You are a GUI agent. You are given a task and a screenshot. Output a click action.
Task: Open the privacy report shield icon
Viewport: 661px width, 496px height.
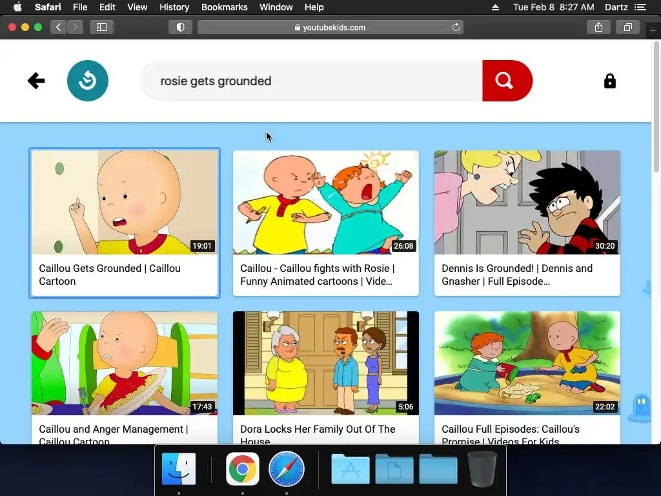point(181,27)
